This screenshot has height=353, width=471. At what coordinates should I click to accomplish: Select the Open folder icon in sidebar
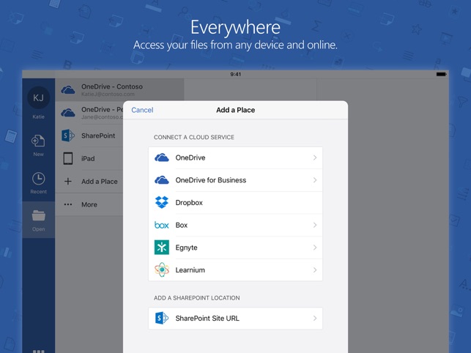tap(38, 217)
